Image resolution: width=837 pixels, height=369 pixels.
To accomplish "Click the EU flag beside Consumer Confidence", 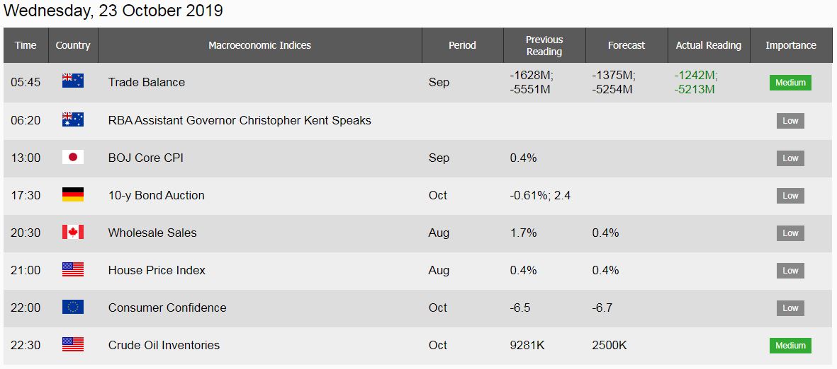I will click(x=72, y=307).
